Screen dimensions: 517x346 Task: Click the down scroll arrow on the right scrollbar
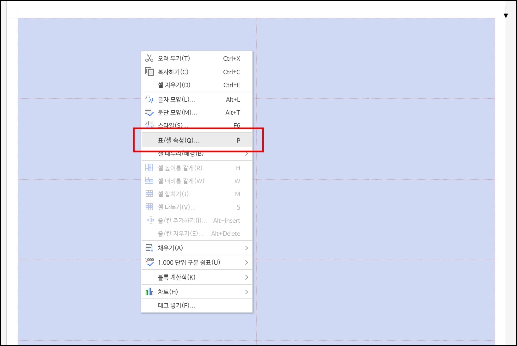506,14
